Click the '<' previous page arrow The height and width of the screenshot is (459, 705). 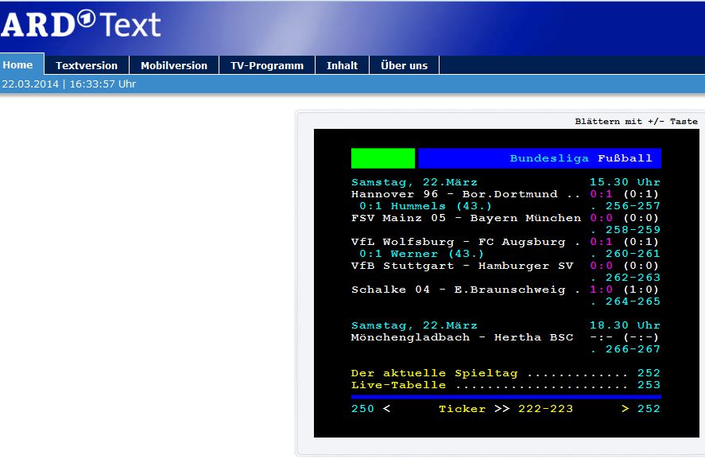(386, 409)
